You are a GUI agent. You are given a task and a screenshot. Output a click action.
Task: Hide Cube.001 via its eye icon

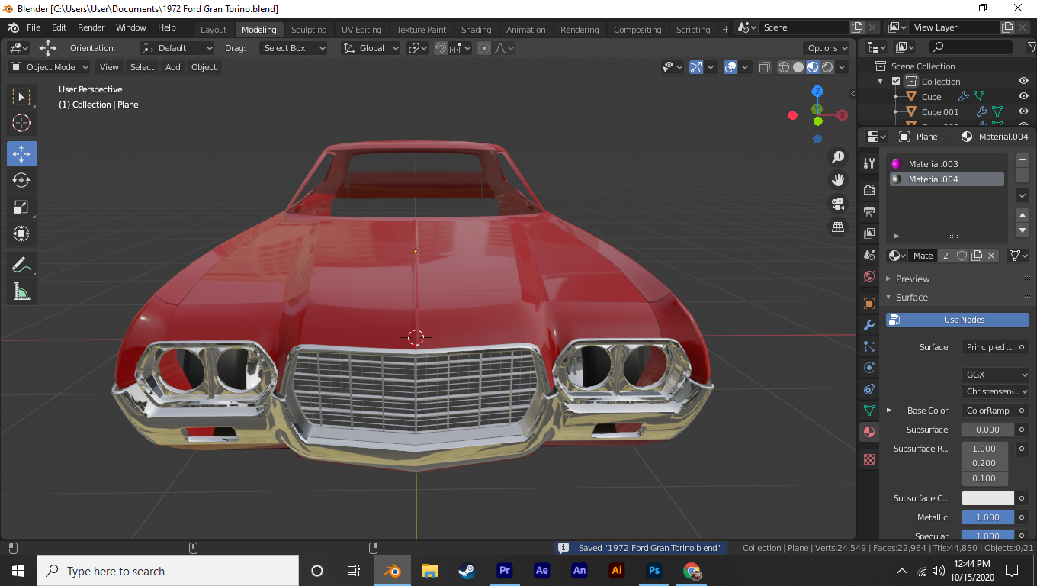[x=1024, y=112]
